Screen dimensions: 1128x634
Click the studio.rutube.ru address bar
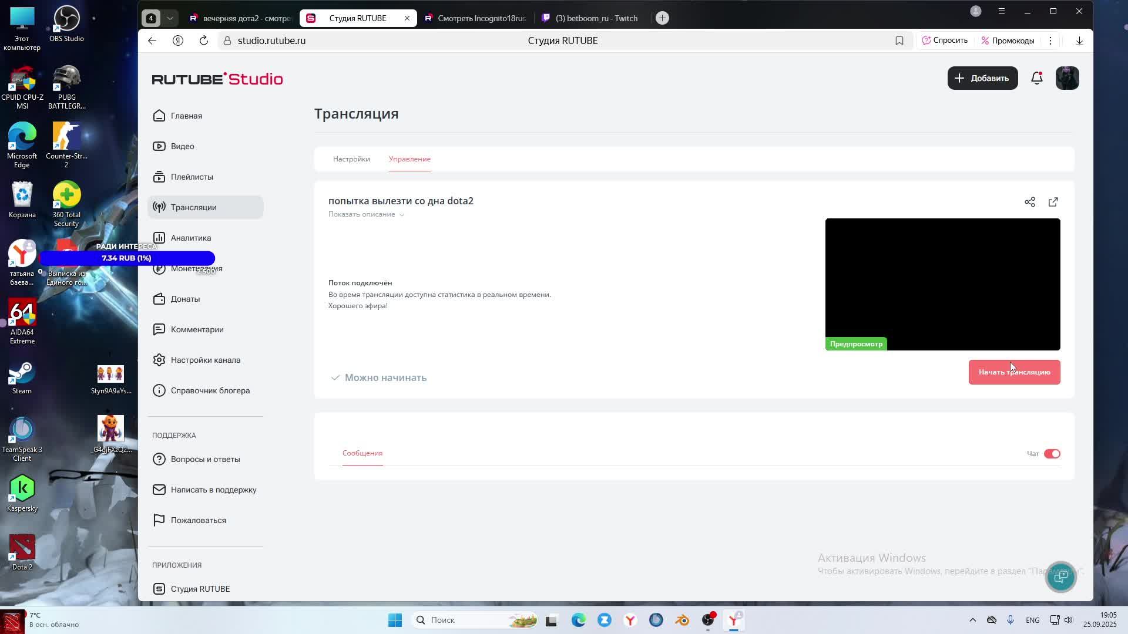point(271,41)
